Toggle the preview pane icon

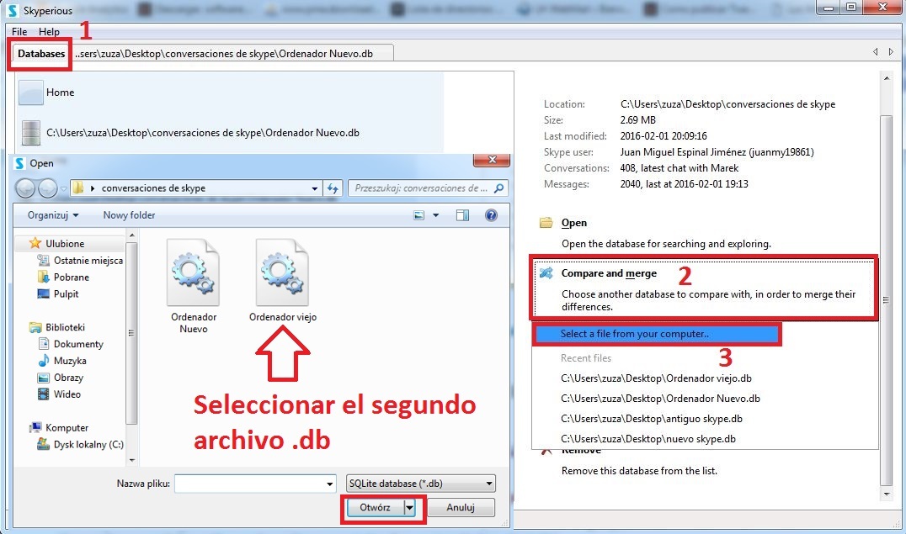(462, 215)
